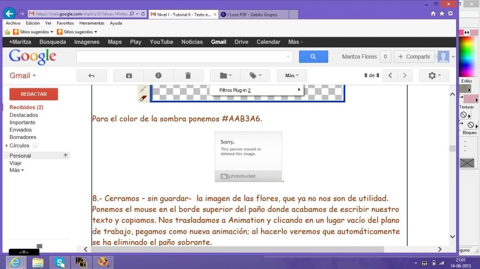Click the Compartir share button
Image resolution: width=480 pixels, height=269 pixels.
tap(414, 57)
